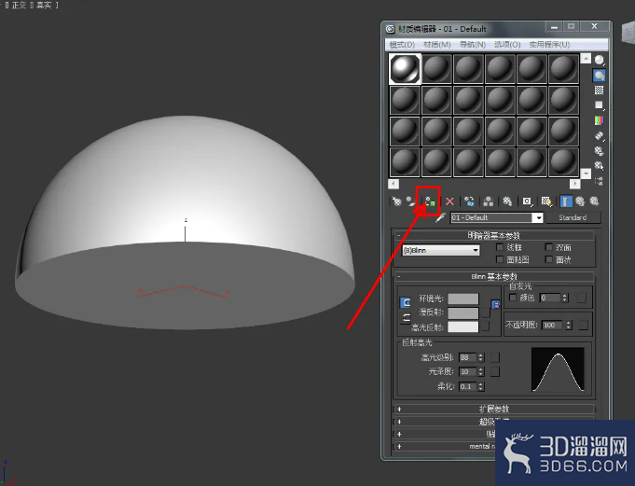Open the 导航(N) menu
This screenshot has width=635, height=486.
click(x=473, y=44)
